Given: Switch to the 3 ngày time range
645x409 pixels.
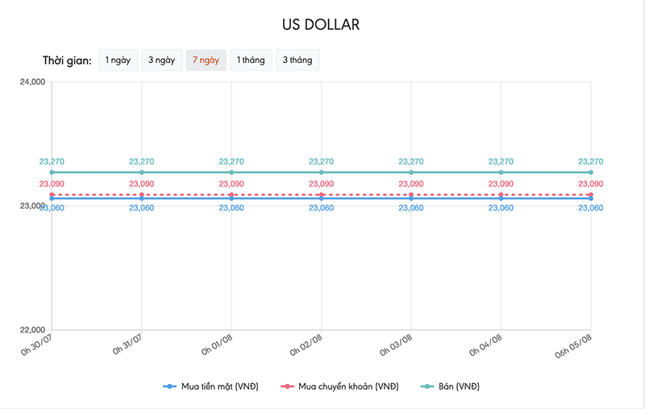Looking at the screenshot, I should click(x=161, y=61).
